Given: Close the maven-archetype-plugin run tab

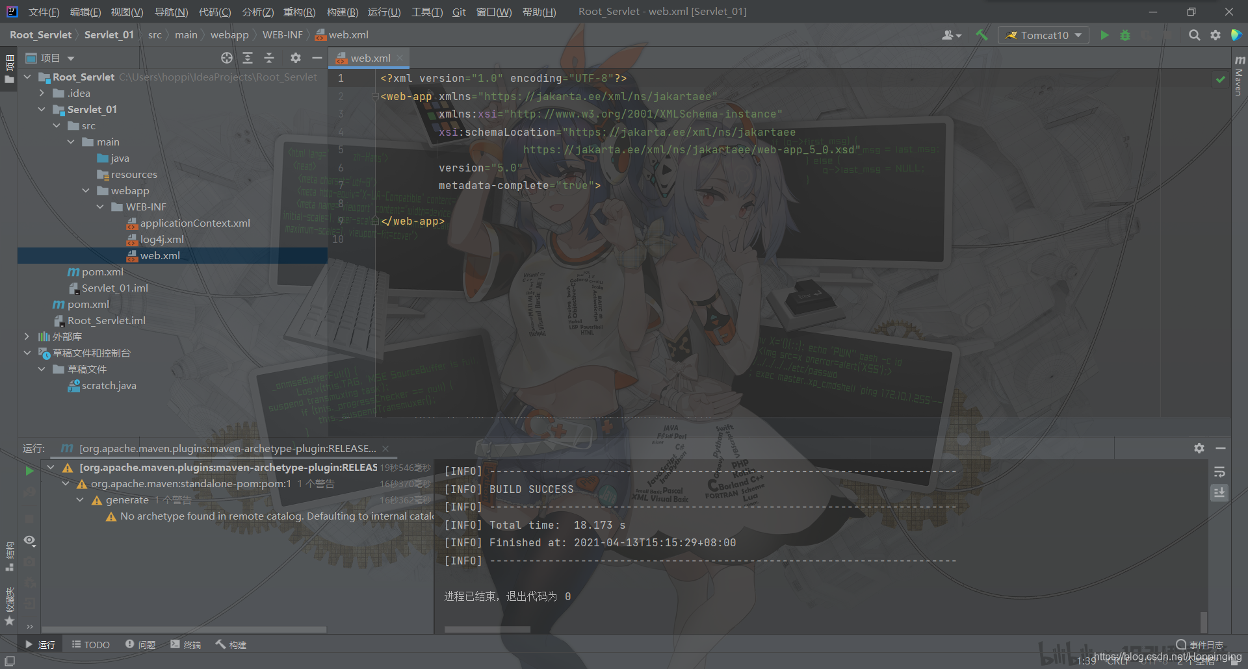Looking at the screenshot, I should (385, 449).
